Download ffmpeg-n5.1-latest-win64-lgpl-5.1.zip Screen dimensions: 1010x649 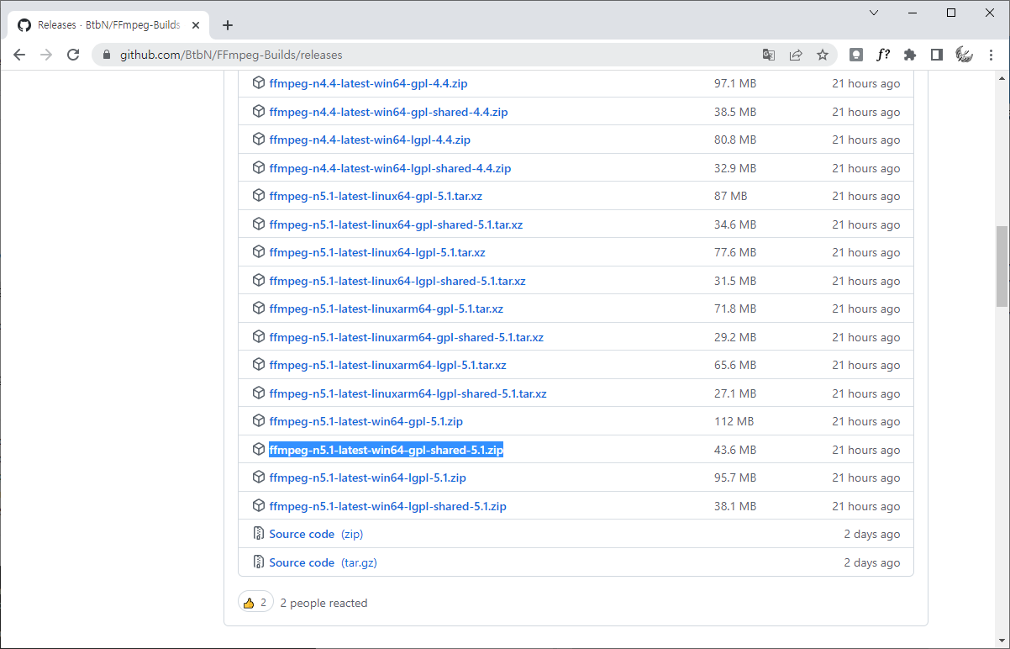tap(367, 478)
